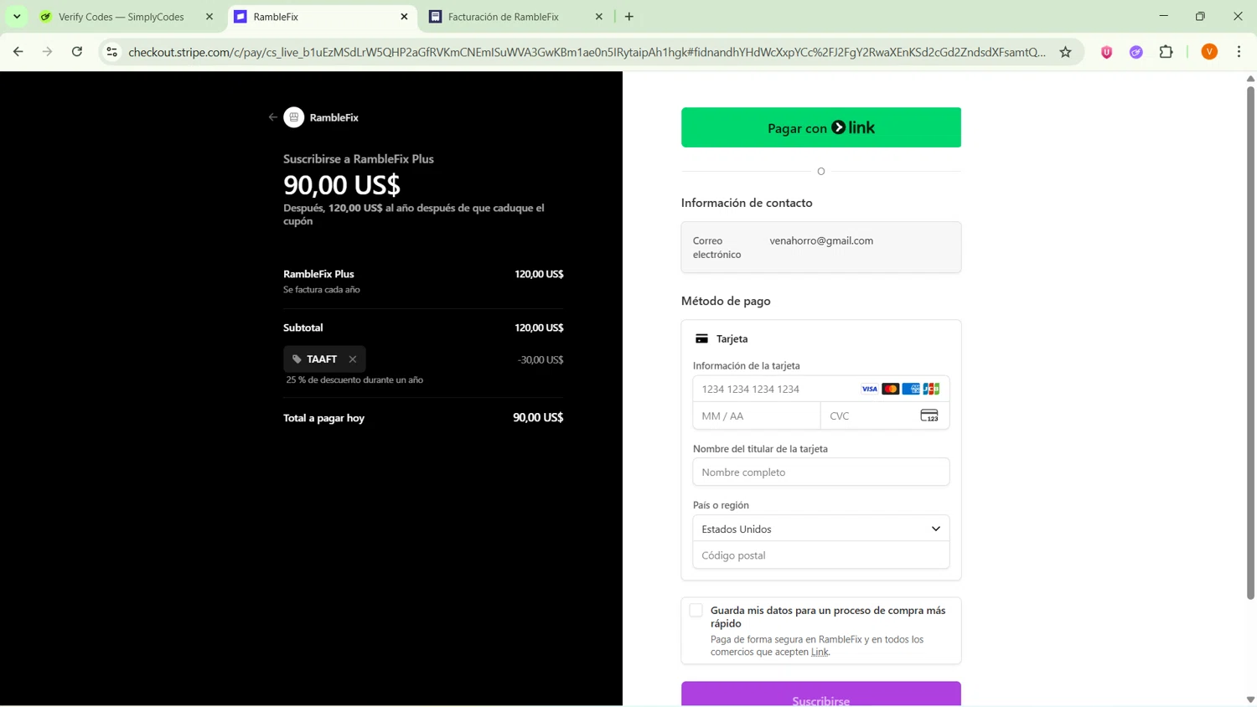The height and width of the screenshot is (707, 1257).
Task: Open a new browser tab
Action: tap(629, 17)
